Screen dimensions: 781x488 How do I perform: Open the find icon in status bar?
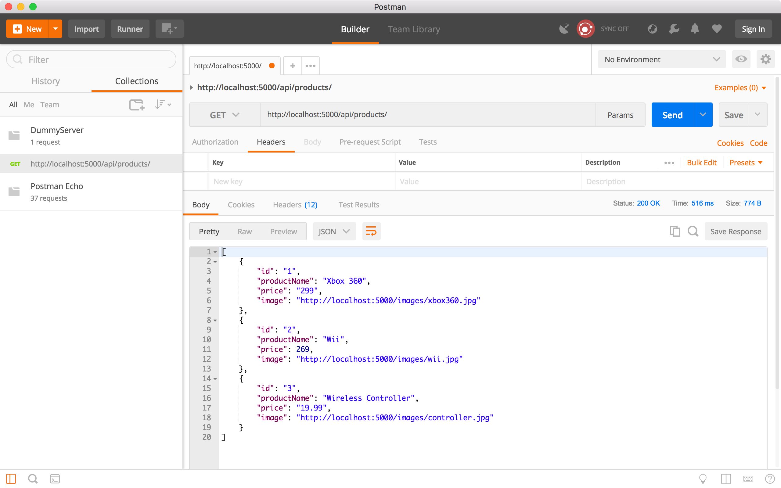33,479
